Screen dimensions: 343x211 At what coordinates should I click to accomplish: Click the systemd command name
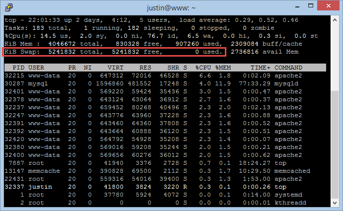click(x=288, y=195)
